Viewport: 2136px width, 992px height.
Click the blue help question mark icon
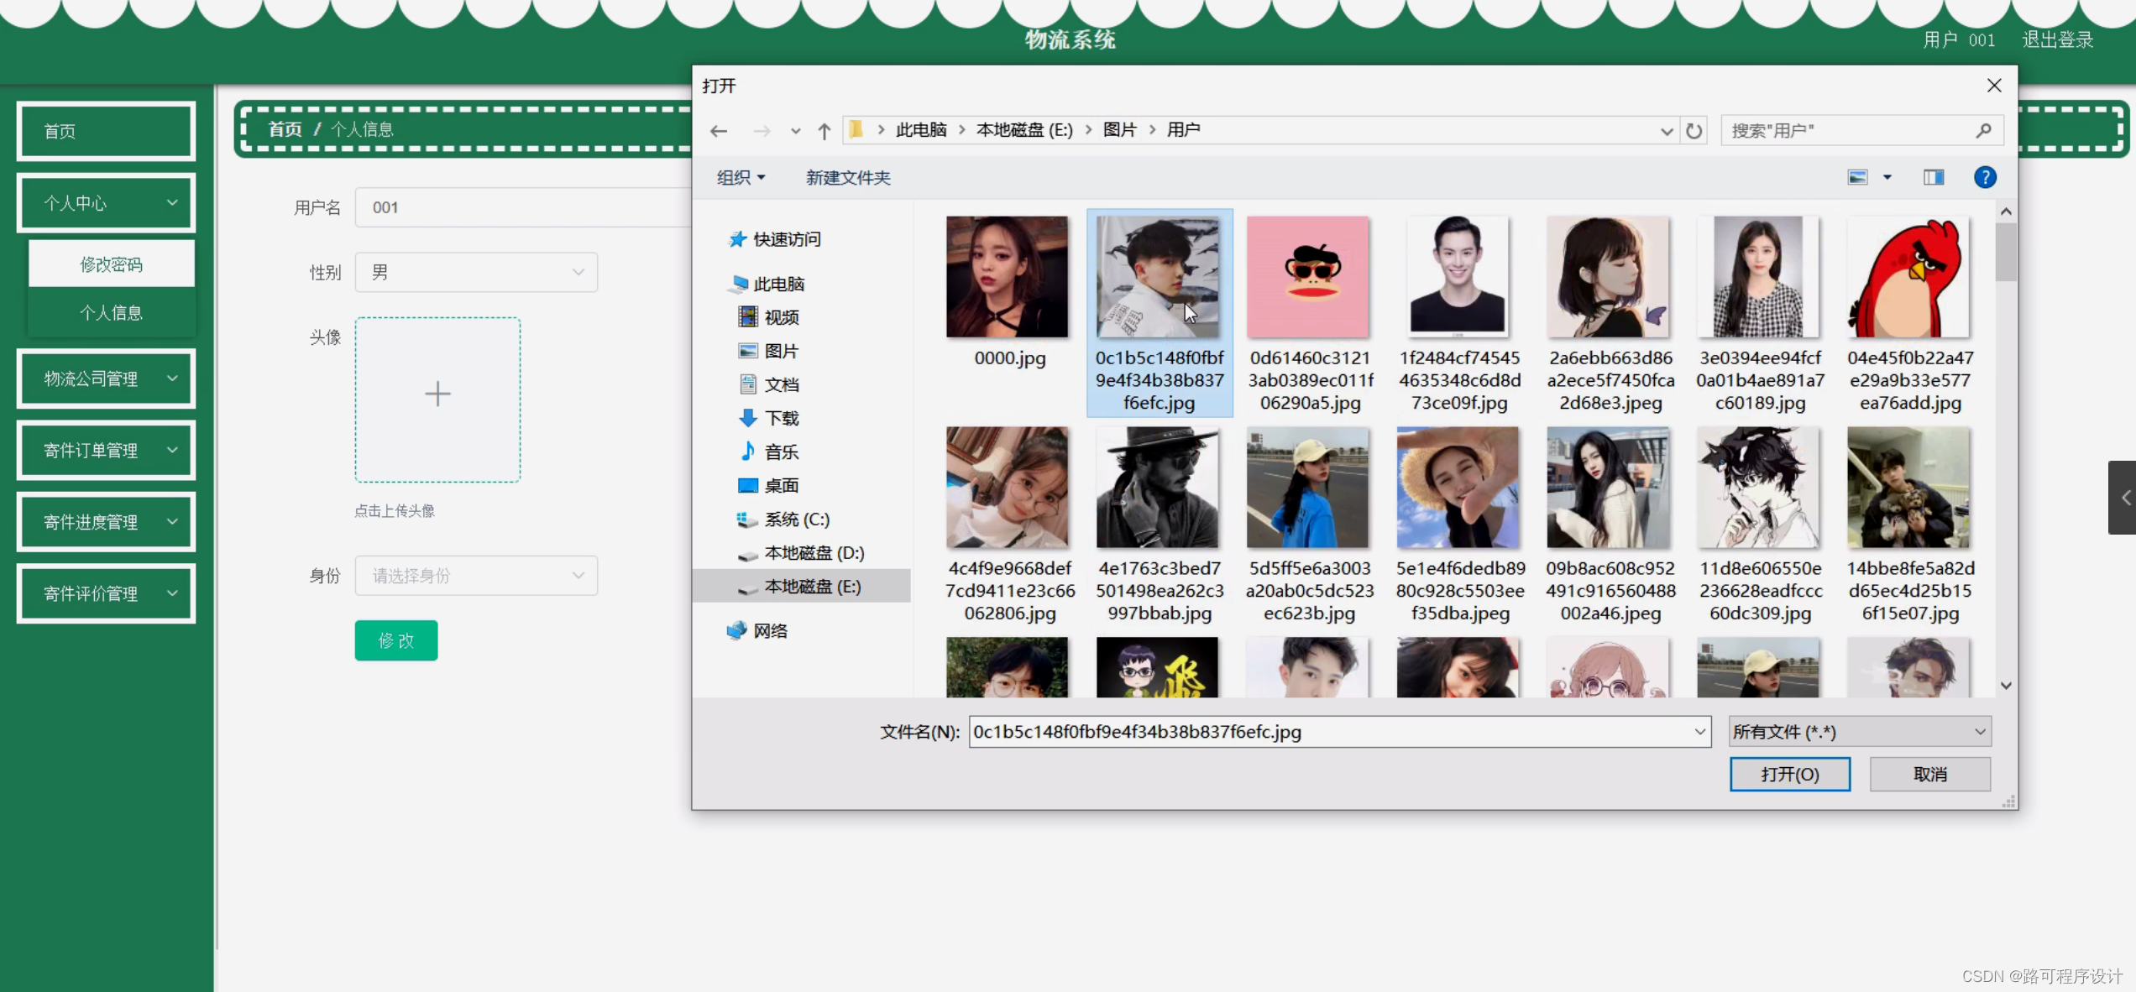[x=1985, y=177]
